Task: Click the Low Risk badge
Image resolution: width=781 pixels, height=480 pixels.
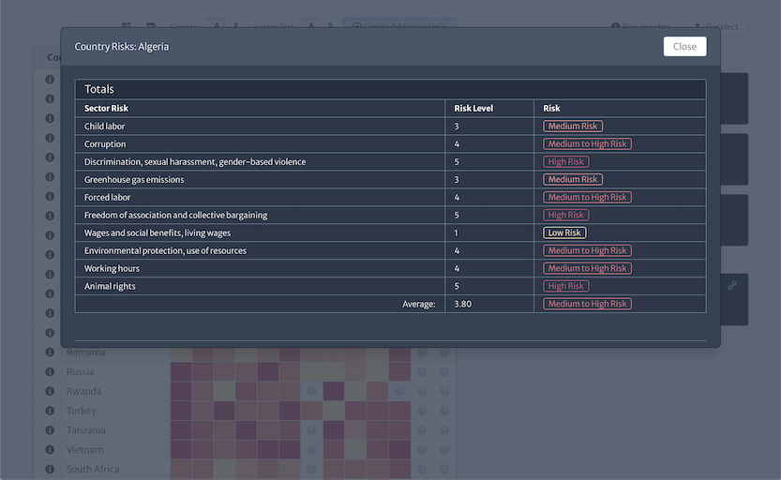Action: point(565,232)
